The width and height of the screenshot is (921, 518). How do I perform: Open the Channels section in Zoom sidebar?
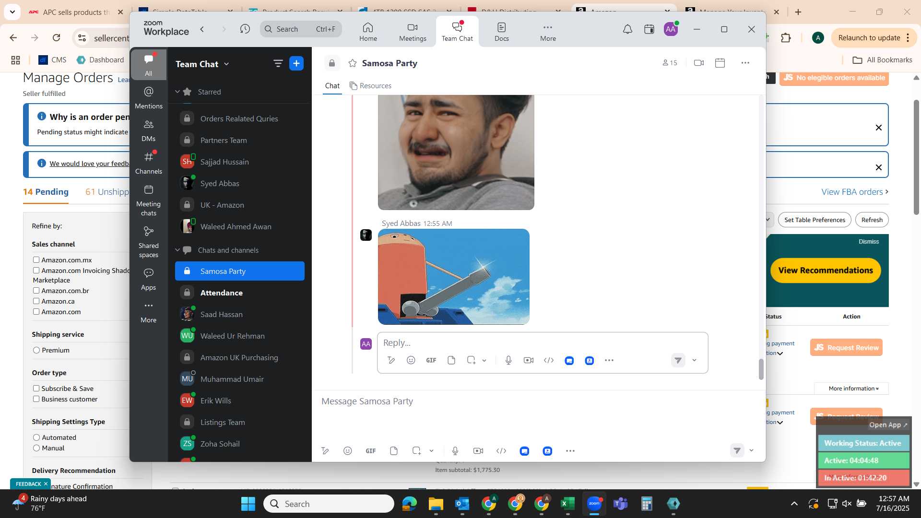click(x=148, y=163)
